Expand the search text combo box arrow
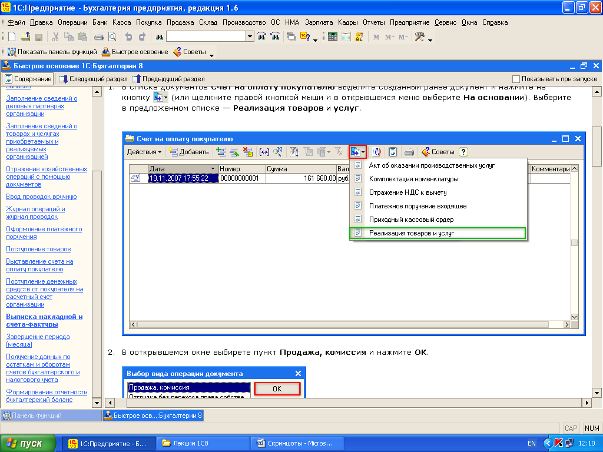Screen dimensions: 603x452 pyautogui.click(x=250, y=37)
